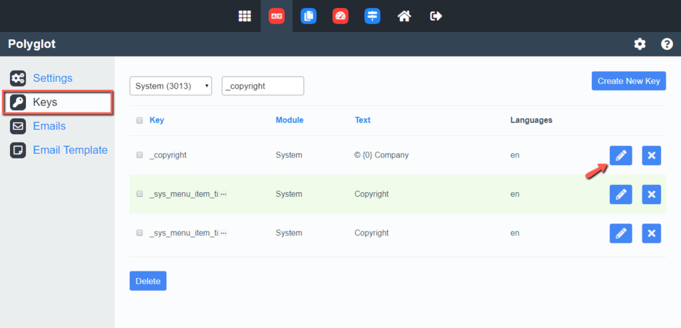Click the _copyright key name

pyautogui.click(x=168, y=155)
